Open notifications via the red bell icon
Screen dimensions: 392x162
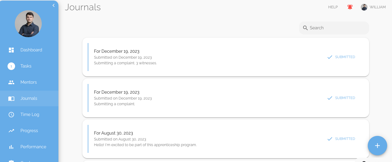350,7
